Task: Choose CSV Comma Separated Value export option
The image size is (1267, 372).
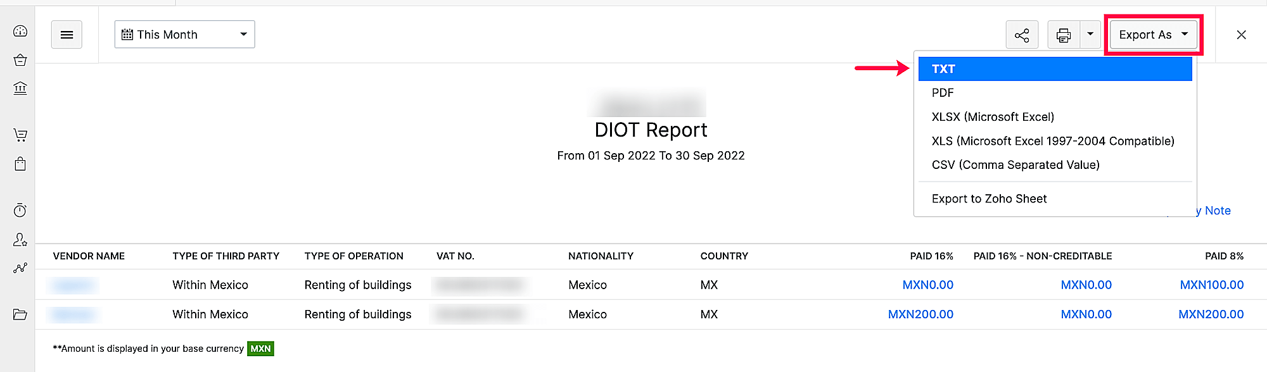Action: (1016, 164)
